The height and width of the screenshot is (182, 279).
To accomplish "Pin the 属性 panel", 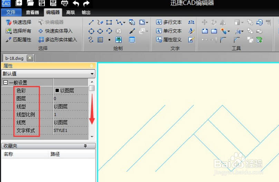I will pyautogui.click(x=91, y=66).
